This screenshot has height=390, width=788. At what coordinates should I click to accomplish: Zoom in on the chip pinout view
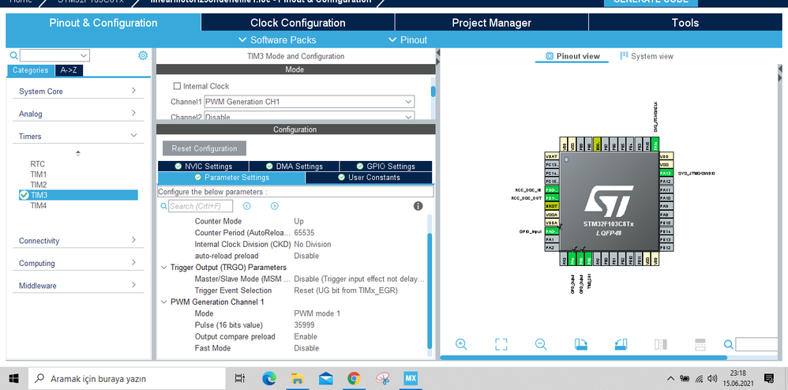[x=461, y=344]
